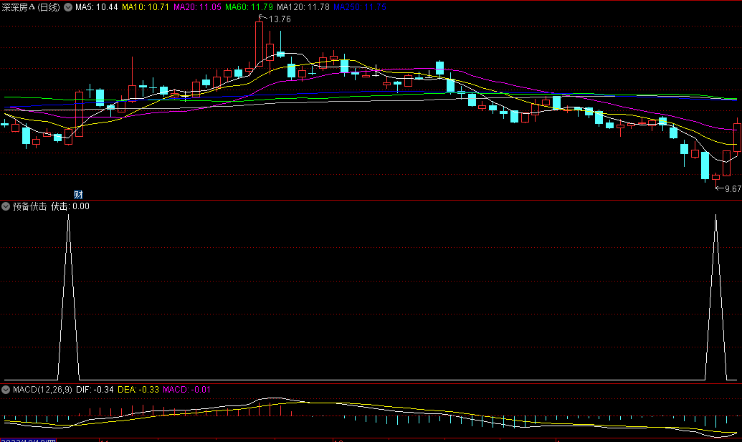This screenshot has height=442, width=742.
Task: Click the lowest red candlestick at 9.67
Action: coord(715,178)
